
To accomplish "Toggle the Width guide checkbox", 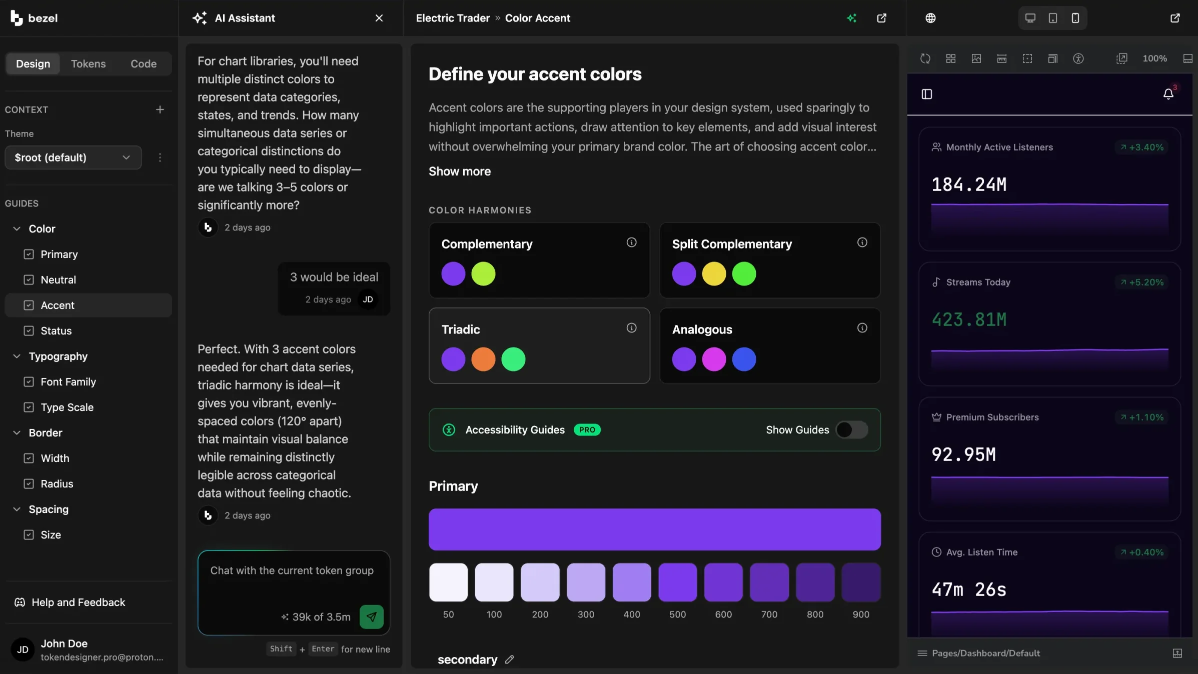I will click(29, 458).
